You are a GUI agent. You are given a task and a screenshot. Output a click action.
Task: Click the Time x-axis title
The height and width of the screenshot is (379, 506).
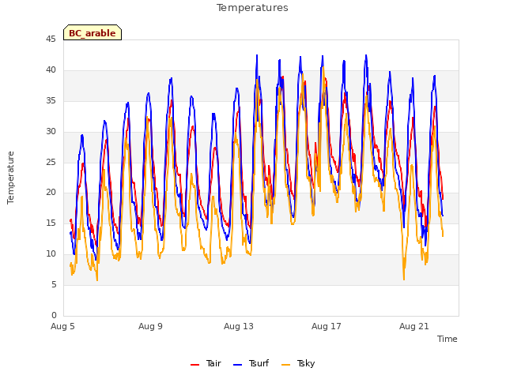coord(447,339)
